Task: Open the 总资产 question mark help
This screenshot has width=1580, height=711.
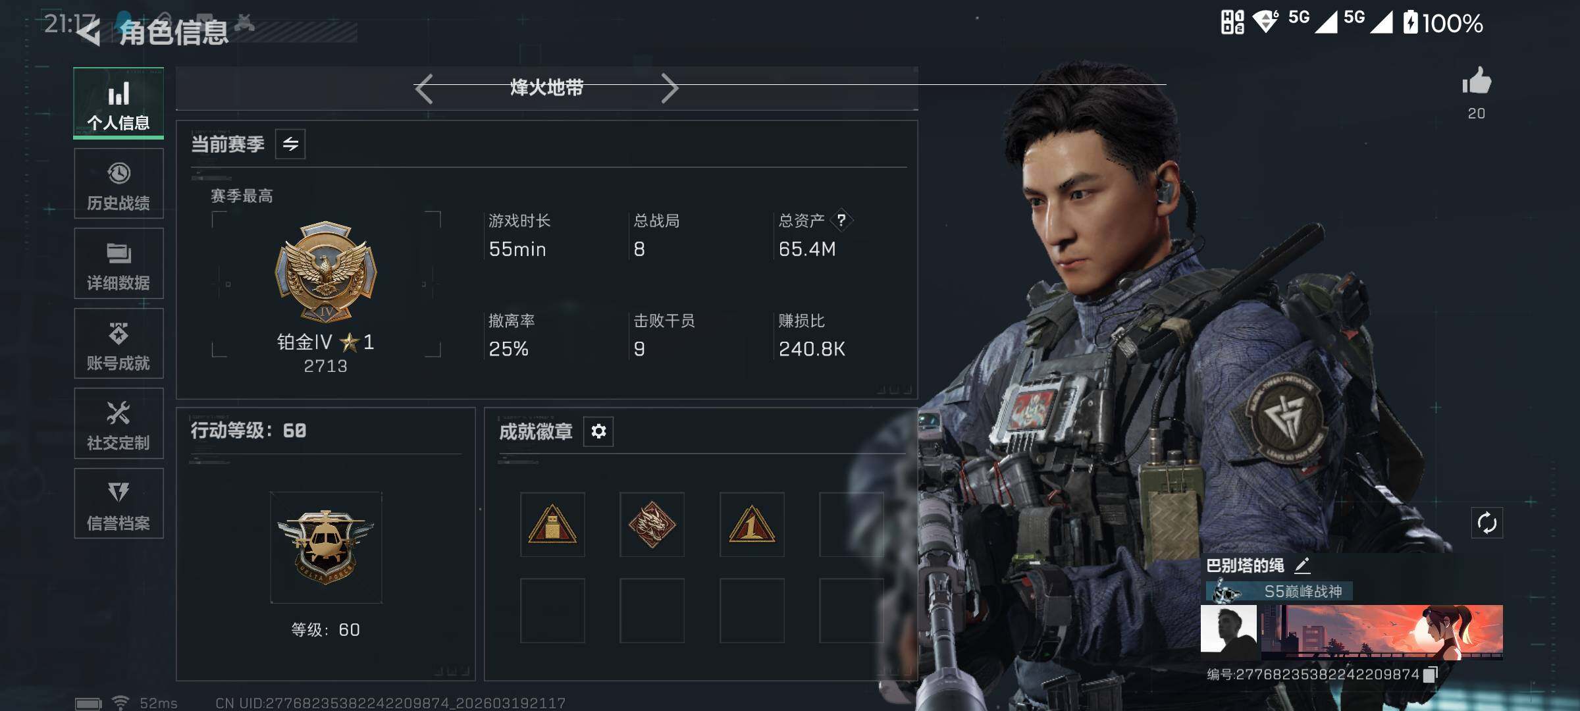Action: [841, 221]
